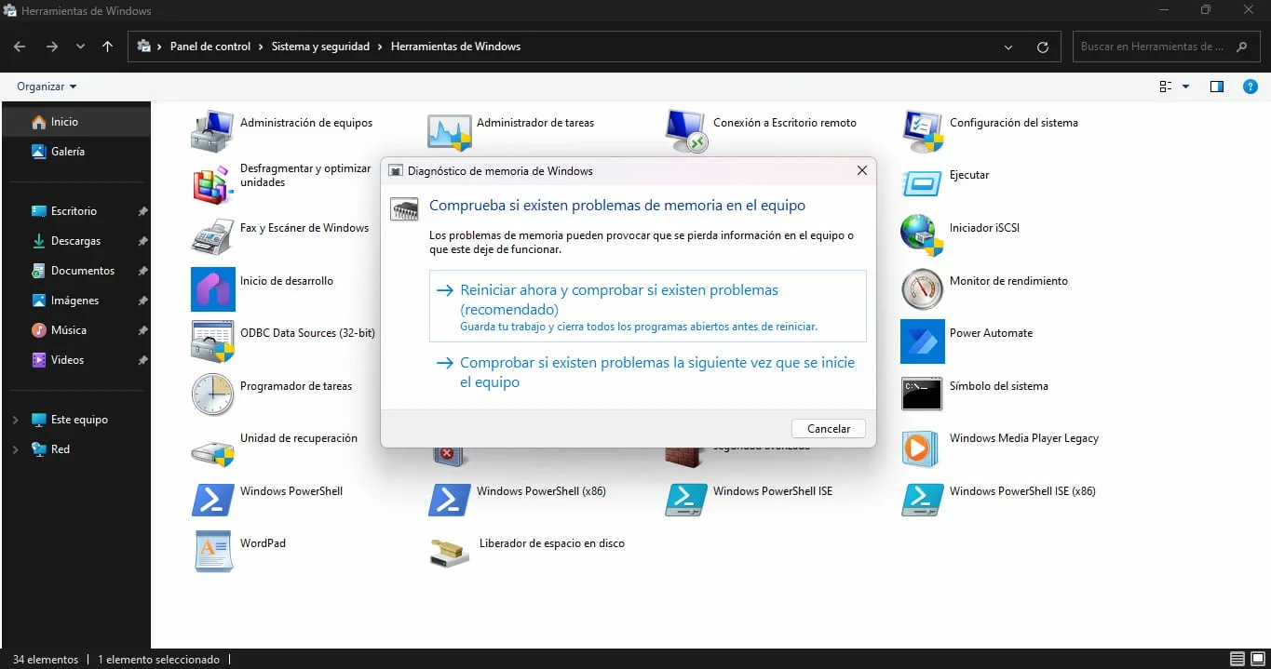This screenshot has width=1271, height=669.
Task: Click the Cancelar button in dialog
Action: pos(829,429)
